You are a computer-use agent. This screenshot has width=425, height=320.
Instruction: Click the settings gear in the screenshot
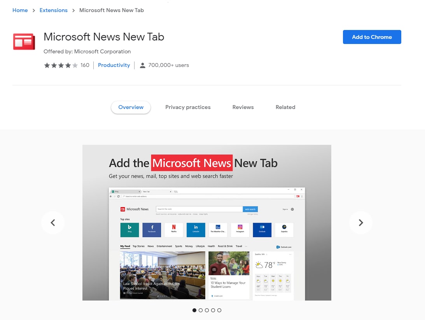(292, 209)
